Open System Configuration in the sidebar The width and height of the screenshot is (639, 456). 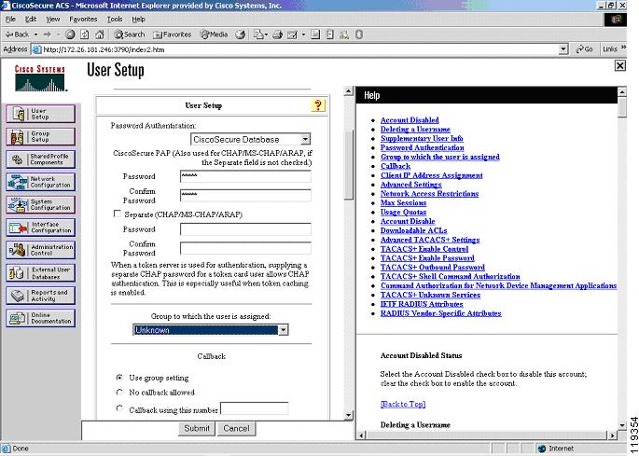(41, 204)
